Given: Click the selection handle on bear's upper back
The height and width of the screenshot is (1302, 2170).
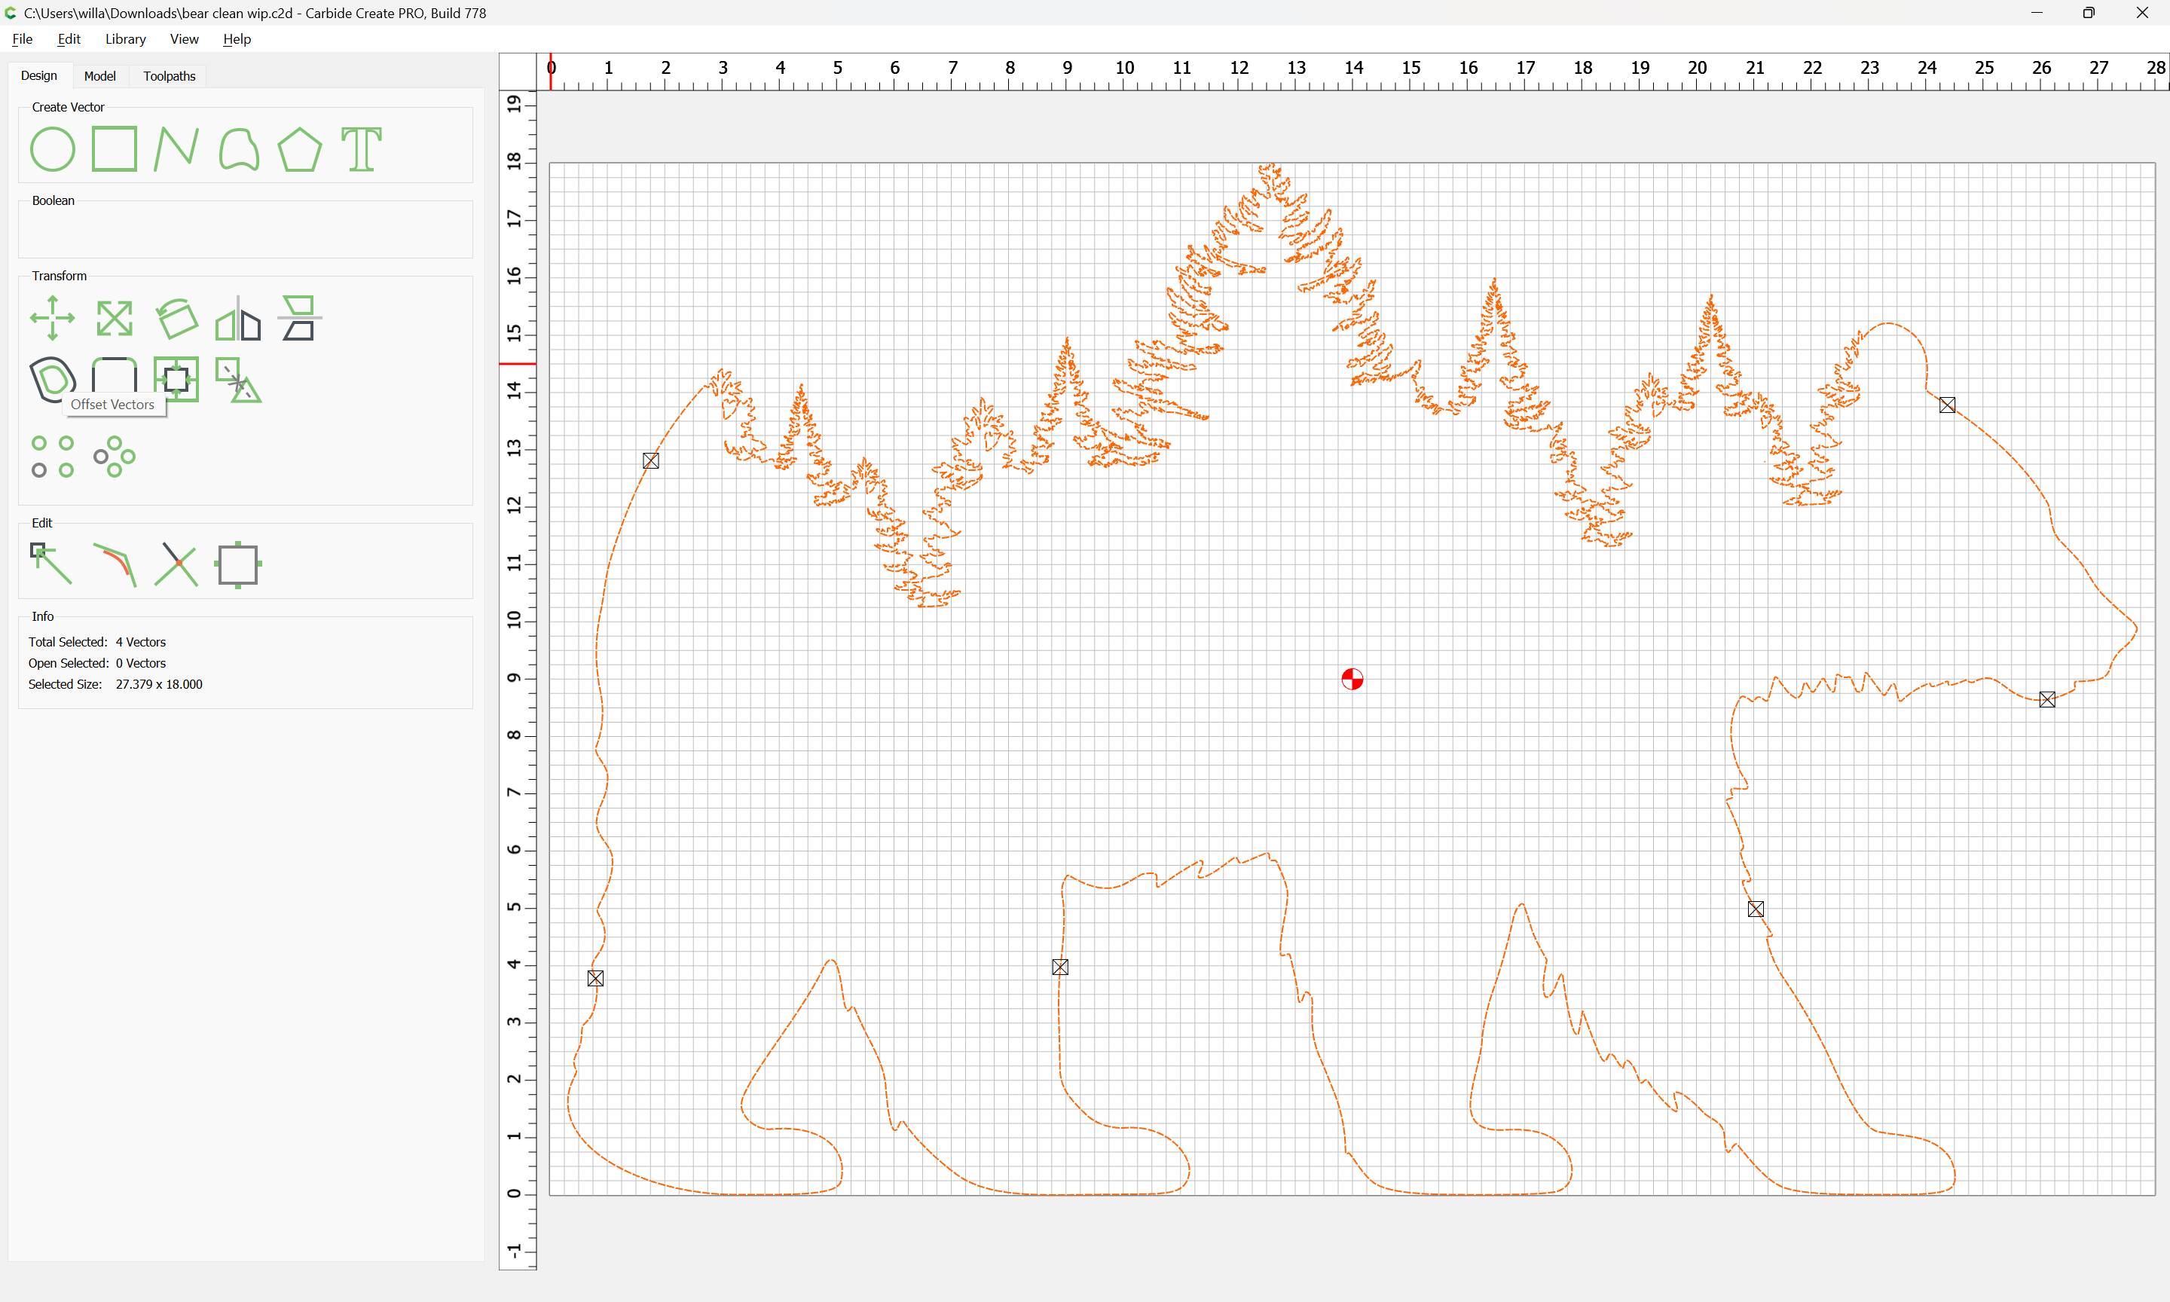Looking at the screenshot, I should tap(651, 460).
